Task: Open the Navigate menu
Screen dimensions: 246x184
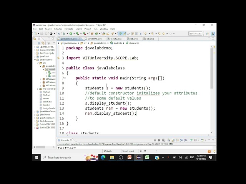Action: coord(69,29)
